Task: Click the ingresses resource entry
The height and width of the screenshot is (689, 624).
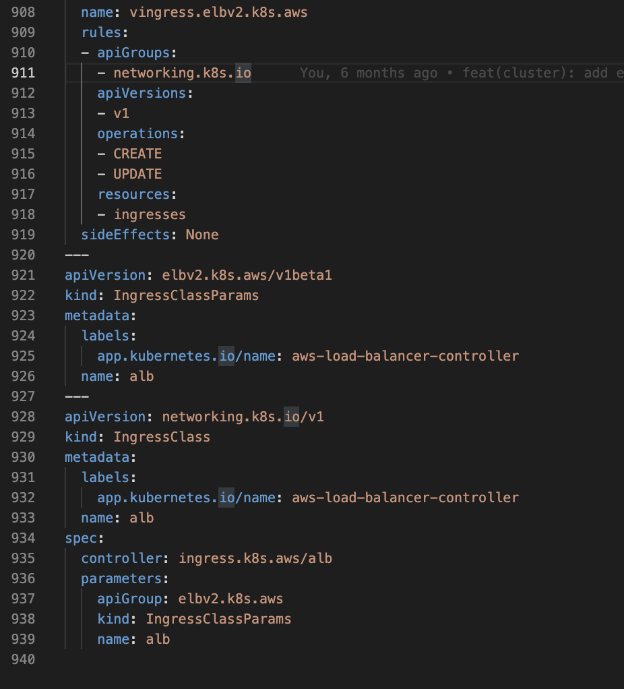Action: click(x=150, y=214)
